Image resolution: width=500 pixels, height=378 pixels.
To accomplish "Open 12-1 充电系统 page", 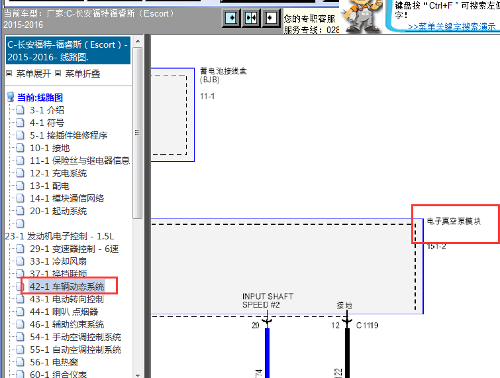I will [58, 173].
